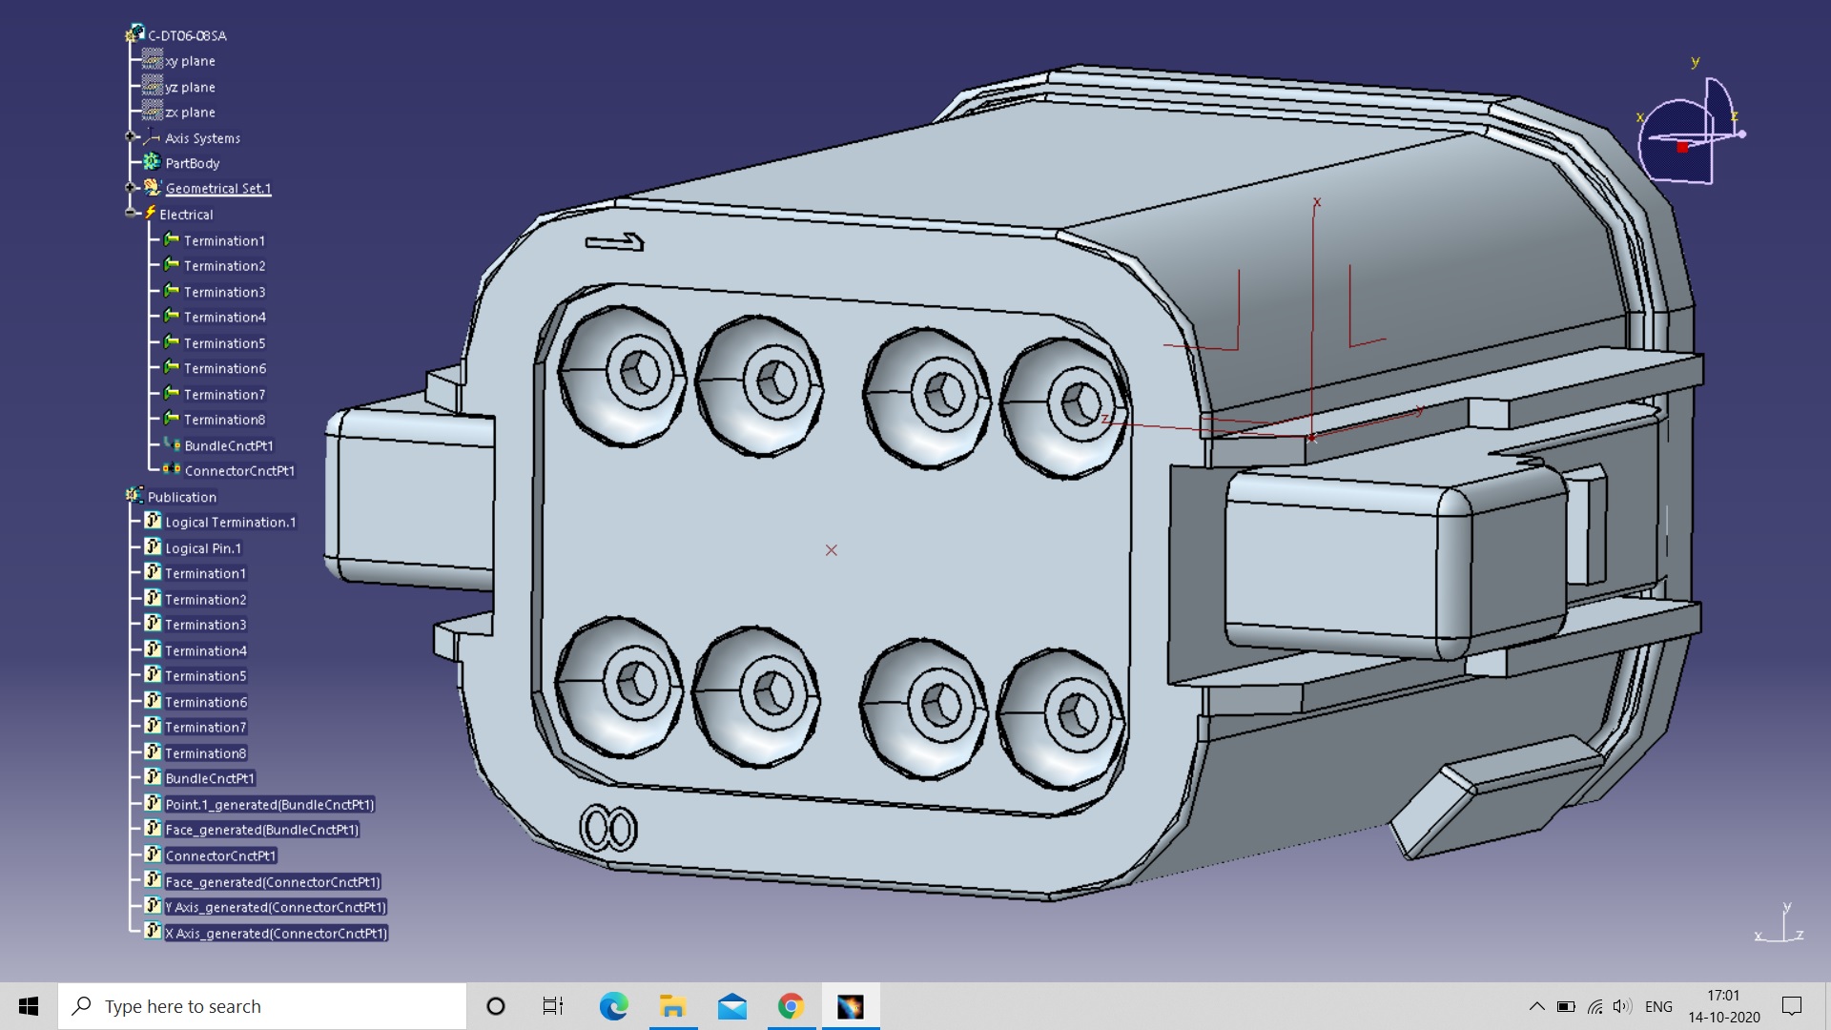Select the xy plane icon
This screenshot has width=1831, height=1030.
153,60
